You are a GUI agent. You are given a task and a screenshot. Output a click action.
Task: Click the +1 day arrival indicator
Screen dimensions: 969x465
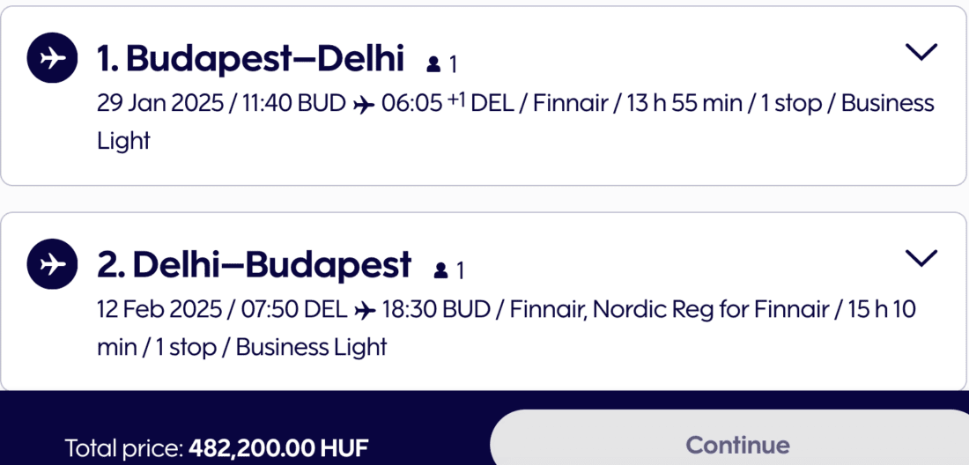455,99
